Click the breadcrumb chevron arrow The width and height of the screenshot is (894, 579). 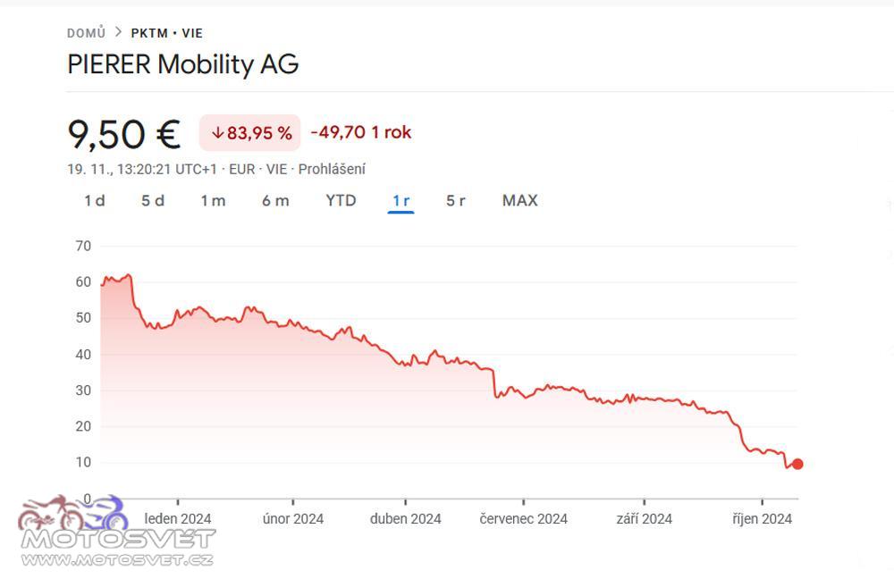click(x=119, y=32)
